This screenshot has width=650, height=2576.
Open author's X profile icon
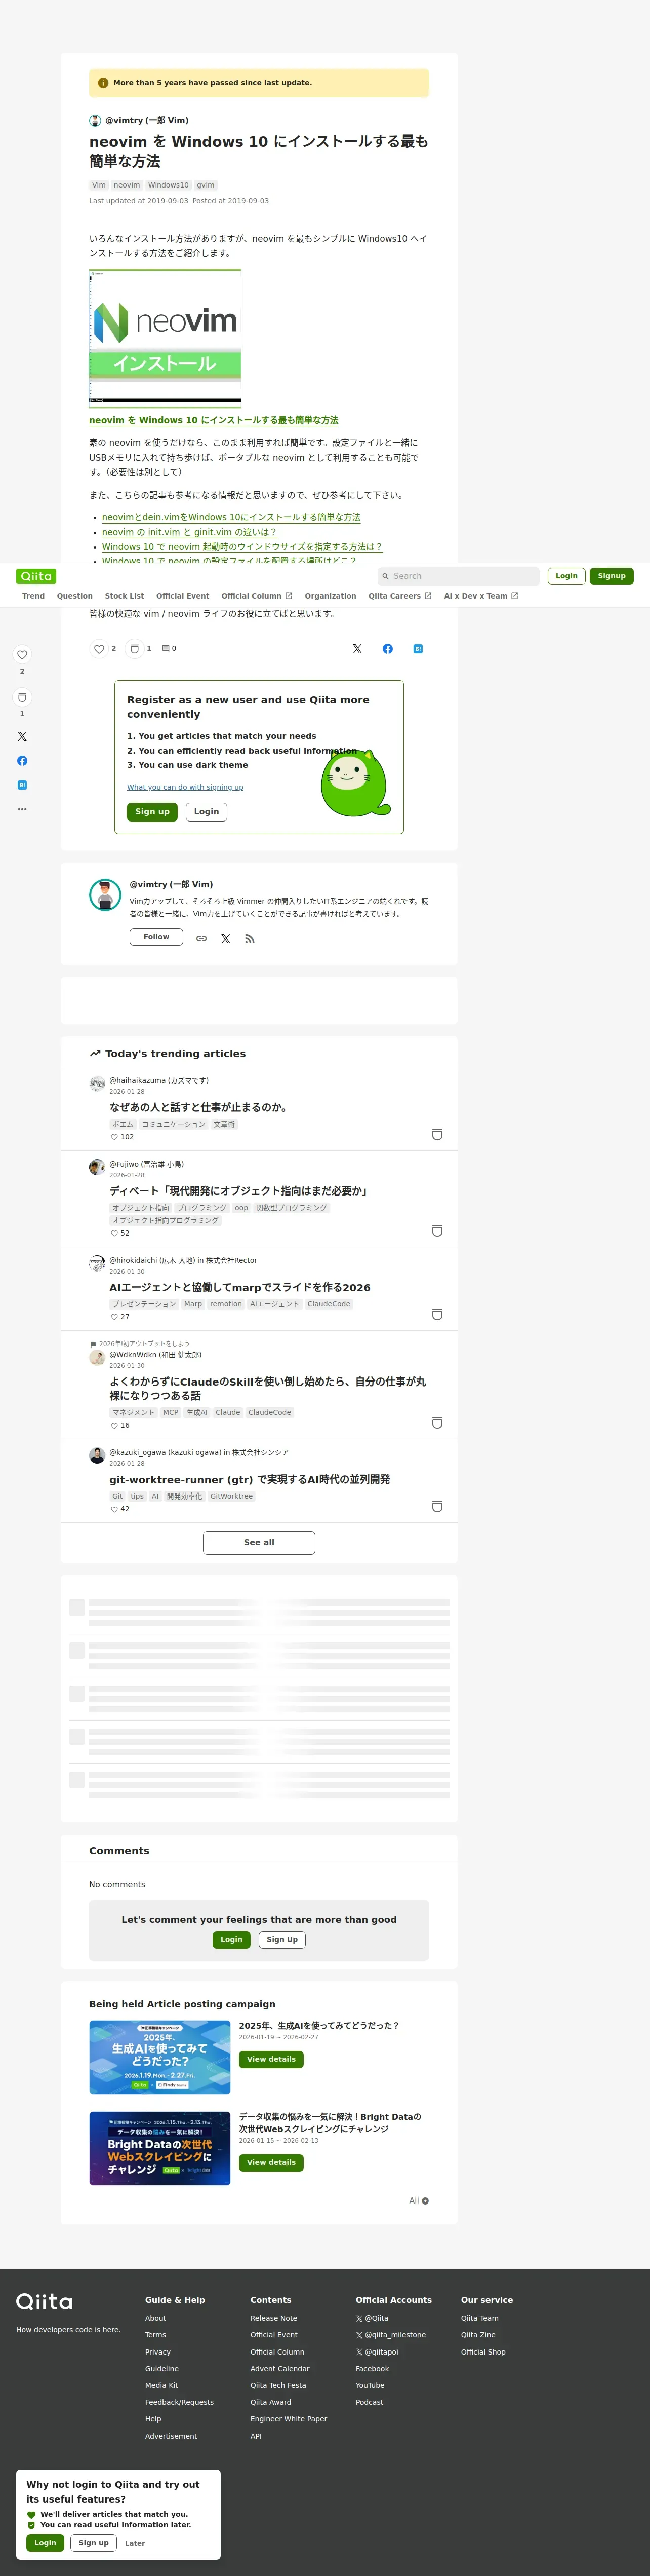click(x=226, y=939)
